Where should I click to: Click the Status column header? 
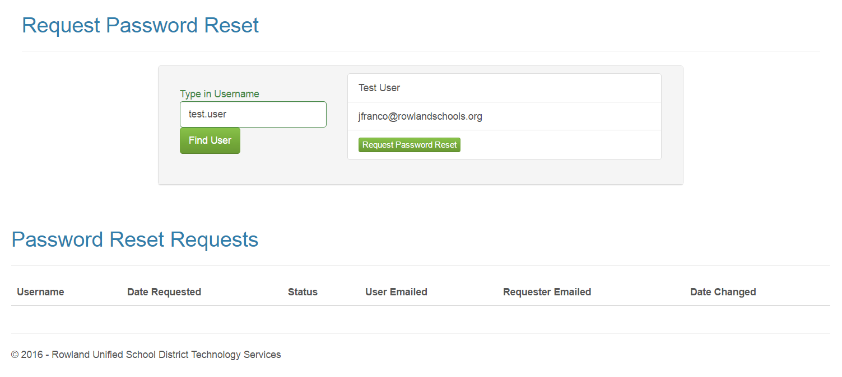point(303,291)
